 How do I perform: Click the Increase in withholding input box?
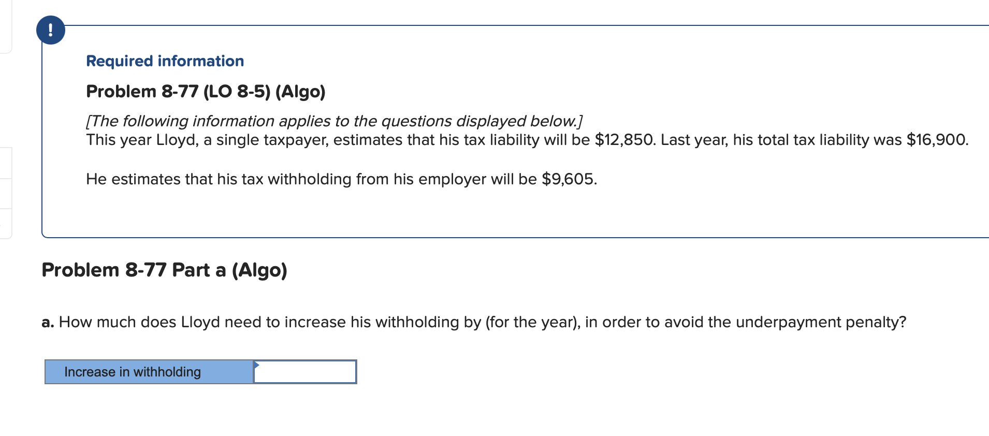click(x=306, y=372)
